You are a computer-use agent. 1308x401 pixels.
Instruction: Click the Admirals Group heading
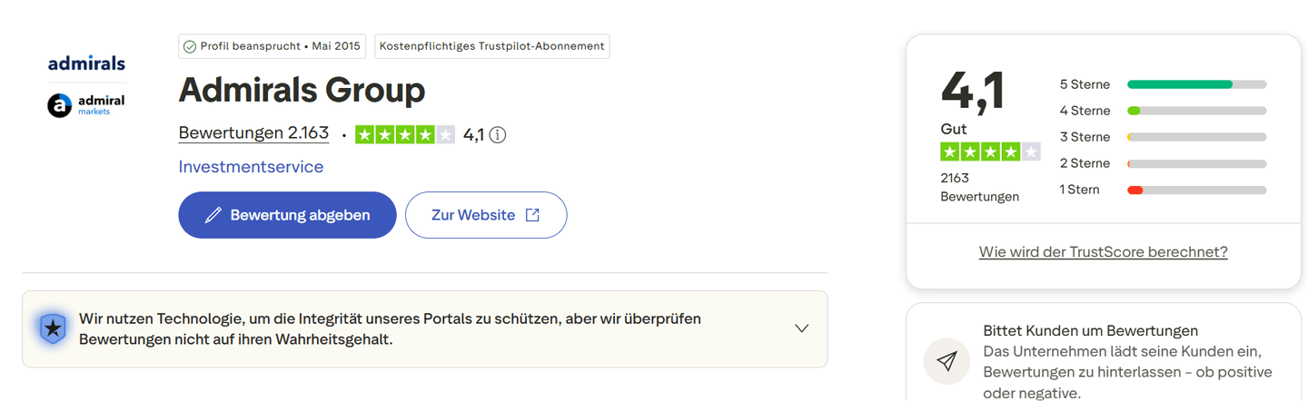302,90
